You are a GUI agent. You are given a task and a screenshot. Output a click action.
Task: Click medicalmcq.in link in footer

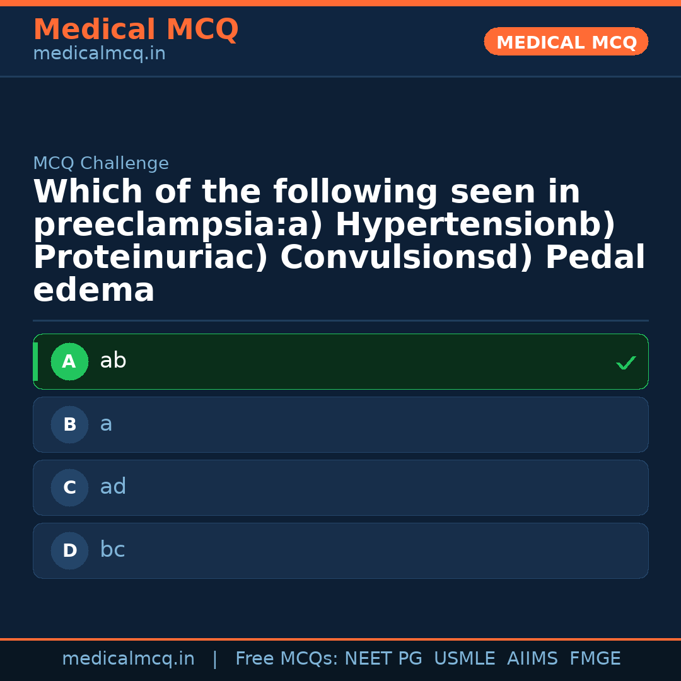pos(129,658)
